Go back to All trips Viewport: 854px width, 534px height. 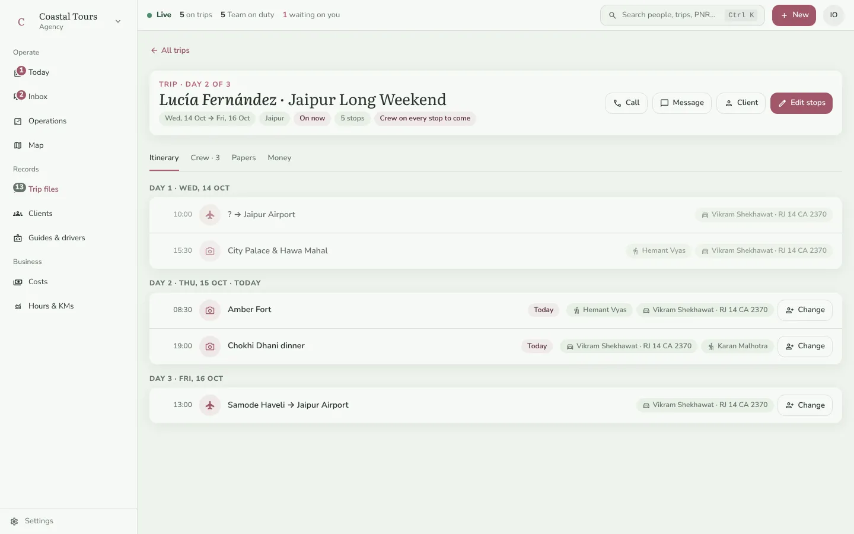(x=170, y=50)
